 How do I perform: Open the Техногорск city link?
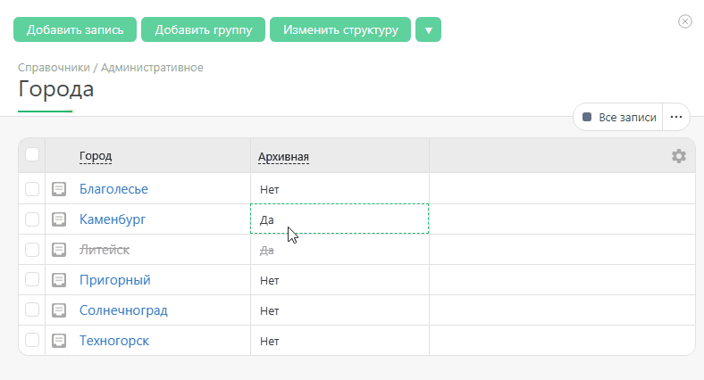(114, 341)
